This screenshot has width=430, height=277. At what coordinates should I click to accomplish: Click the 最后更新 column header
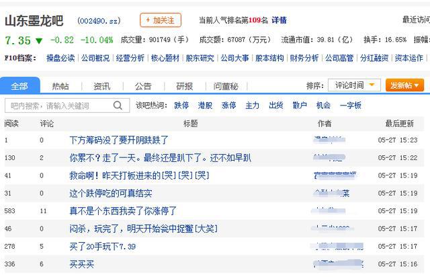[x=400, y=124]
